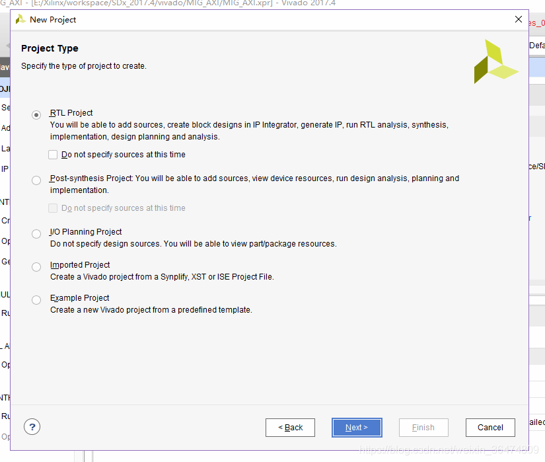Choose the Example Project radio button
This screenshot has width=545, height=462.
(36, 299)
